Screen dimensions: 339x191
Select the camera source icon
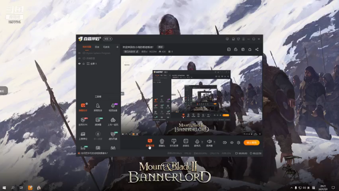[162, 143]
